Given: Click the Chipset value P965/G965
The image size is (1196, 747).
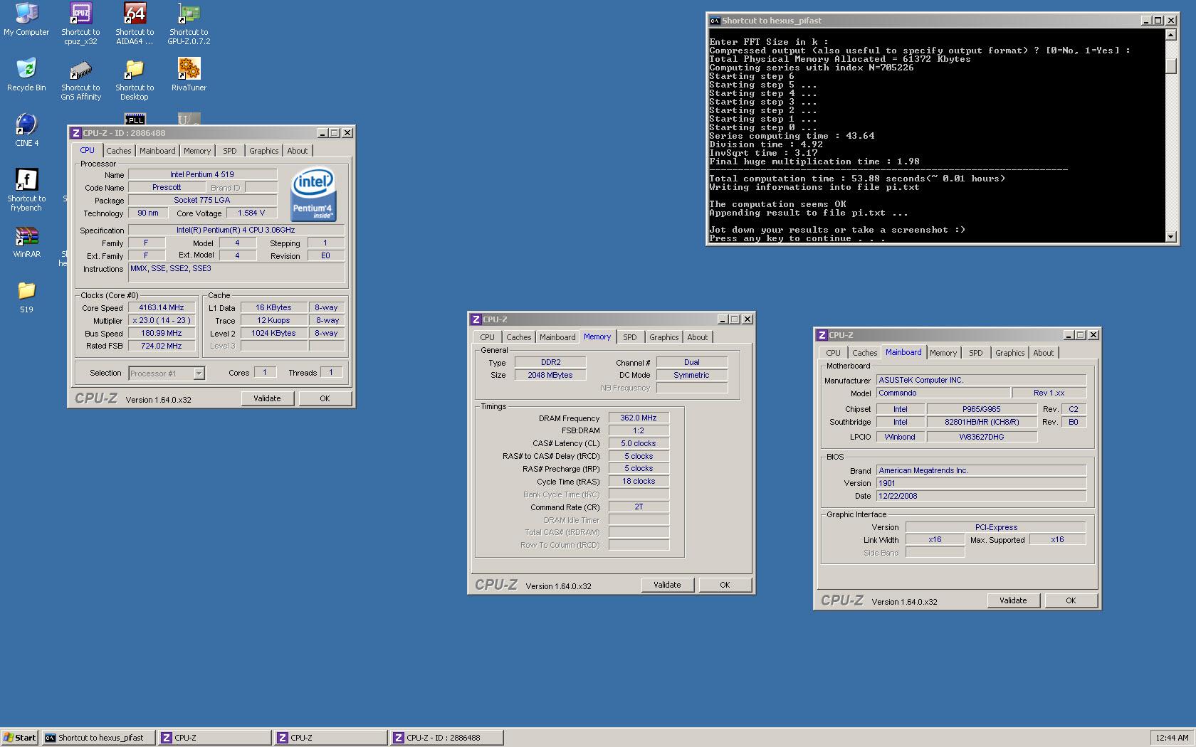Looking at the screenshot, I should tap(982, 409).
